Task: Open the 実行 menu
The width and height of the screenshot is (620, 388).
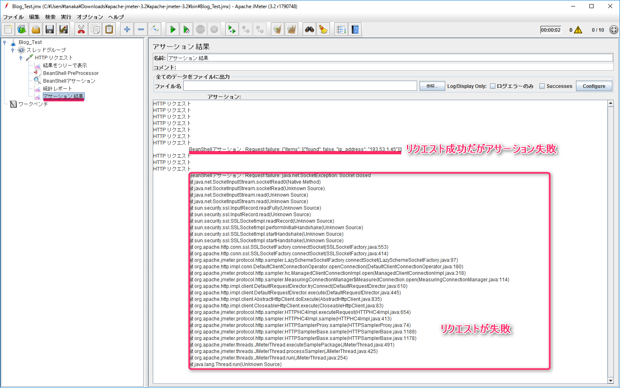Action: (66, 17)
